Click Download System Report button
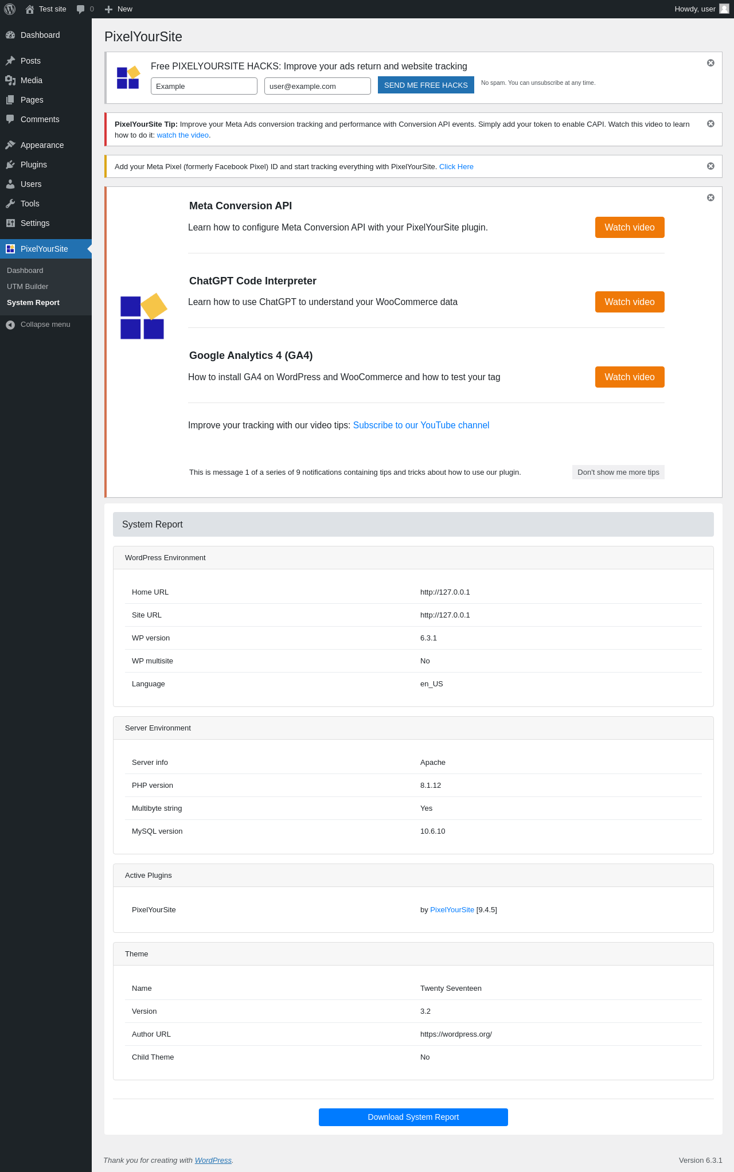The image size is (734, 1172). (x=413, y=1117)
